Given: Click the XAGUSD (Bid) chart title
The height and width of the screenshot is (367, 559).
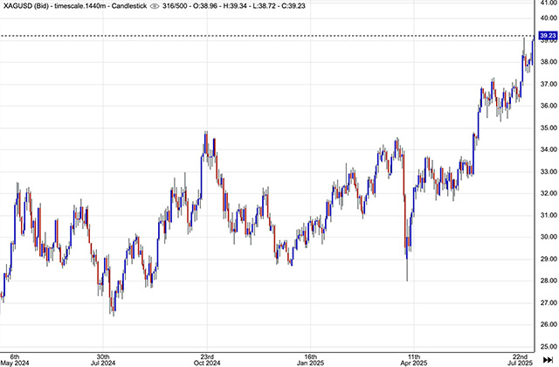Looking at the screenshot, I should (25, 6).
